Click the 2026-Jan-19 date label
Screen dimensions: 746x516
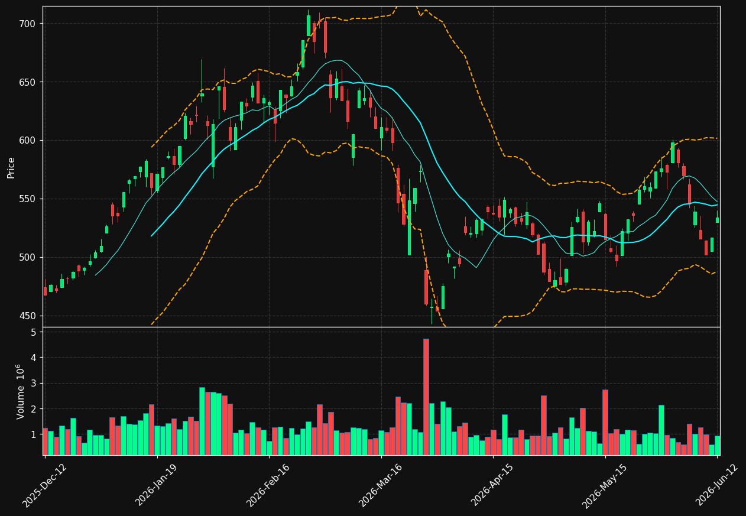pos(157,484)
